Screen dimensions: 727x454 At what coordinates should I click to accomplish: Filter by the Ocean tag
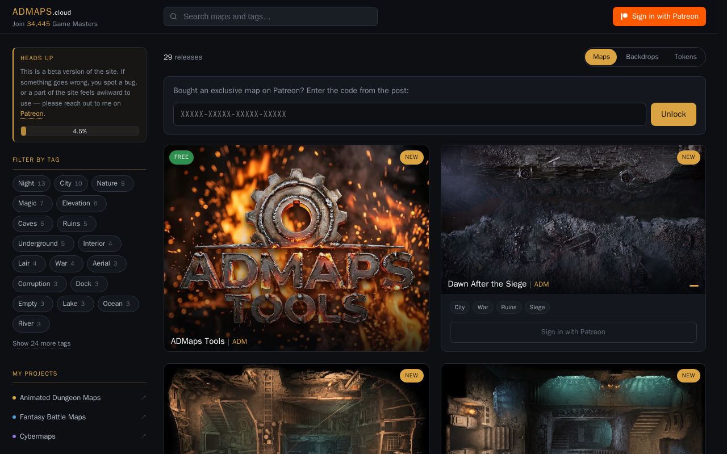[x=118, y=304]
